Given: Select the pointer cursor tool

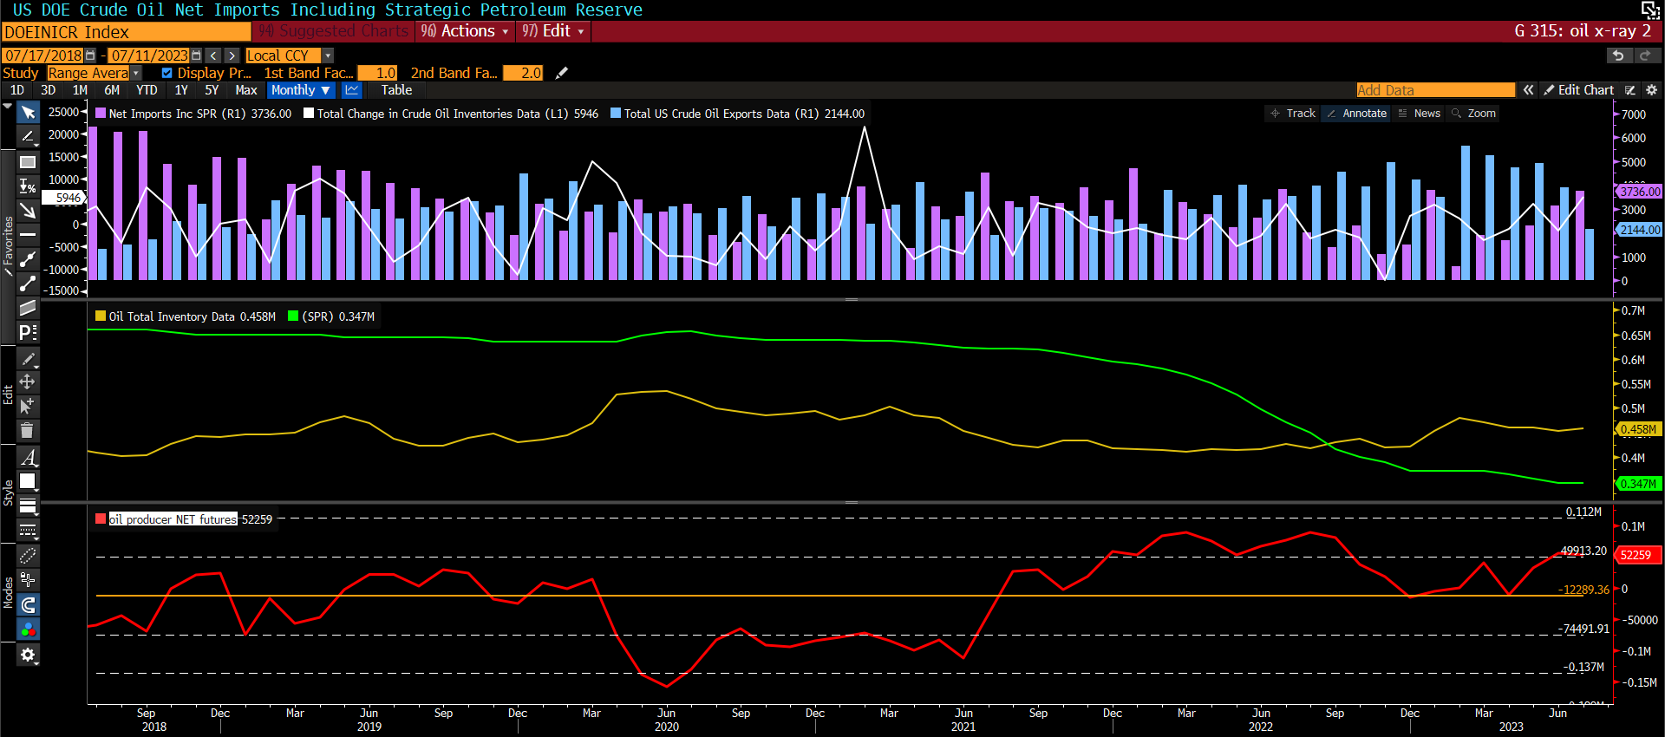Looking at the screenshot, I should pos(28,113).
